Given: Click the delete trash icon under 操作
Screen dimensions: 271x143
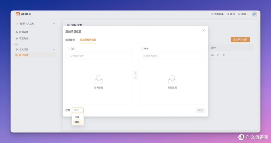Looking at the screenshot, I should (x=224, y=55).
